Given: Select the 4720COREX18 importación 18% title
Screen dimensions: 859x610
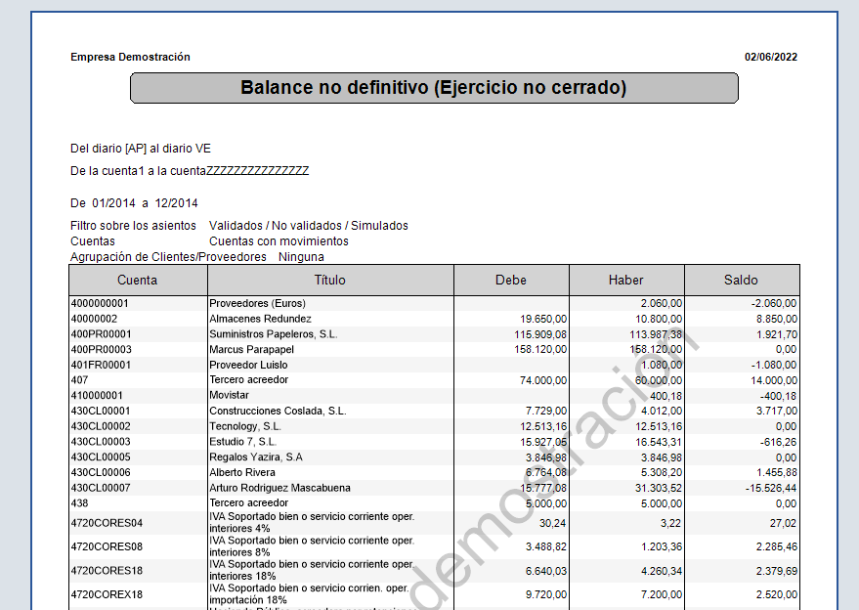Looking at the screenshot, I should click(309, 594).
